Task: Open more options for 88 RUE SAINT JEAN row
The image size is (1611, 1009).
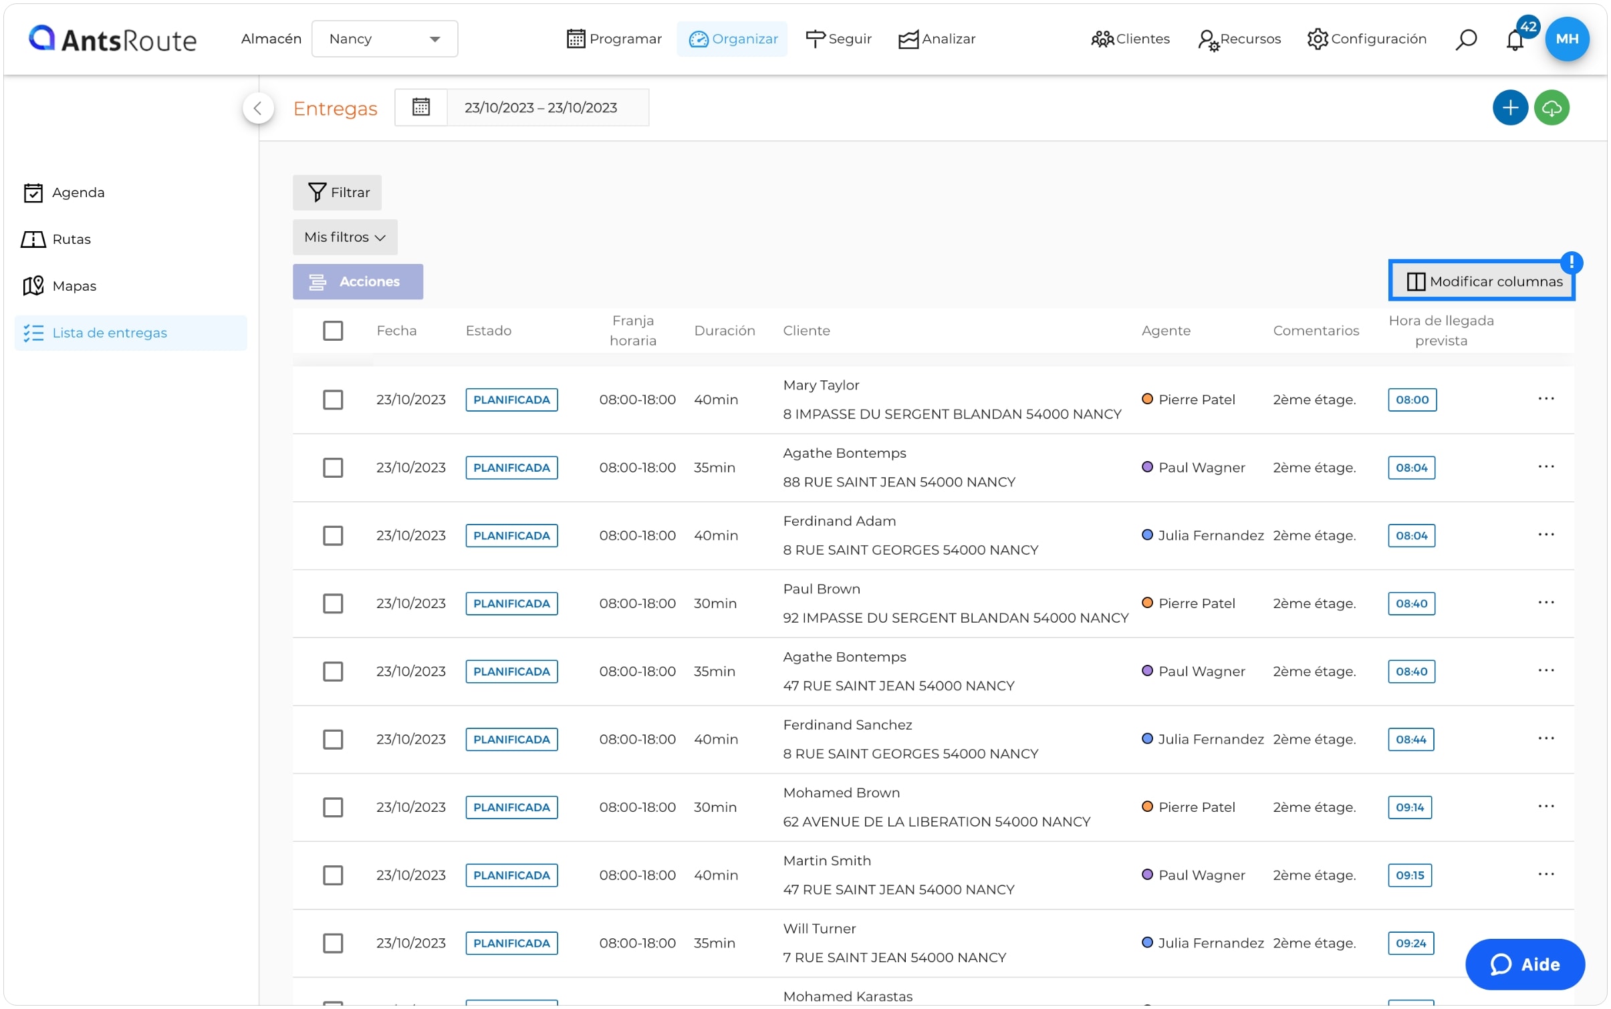Action: click(1545, 467)
